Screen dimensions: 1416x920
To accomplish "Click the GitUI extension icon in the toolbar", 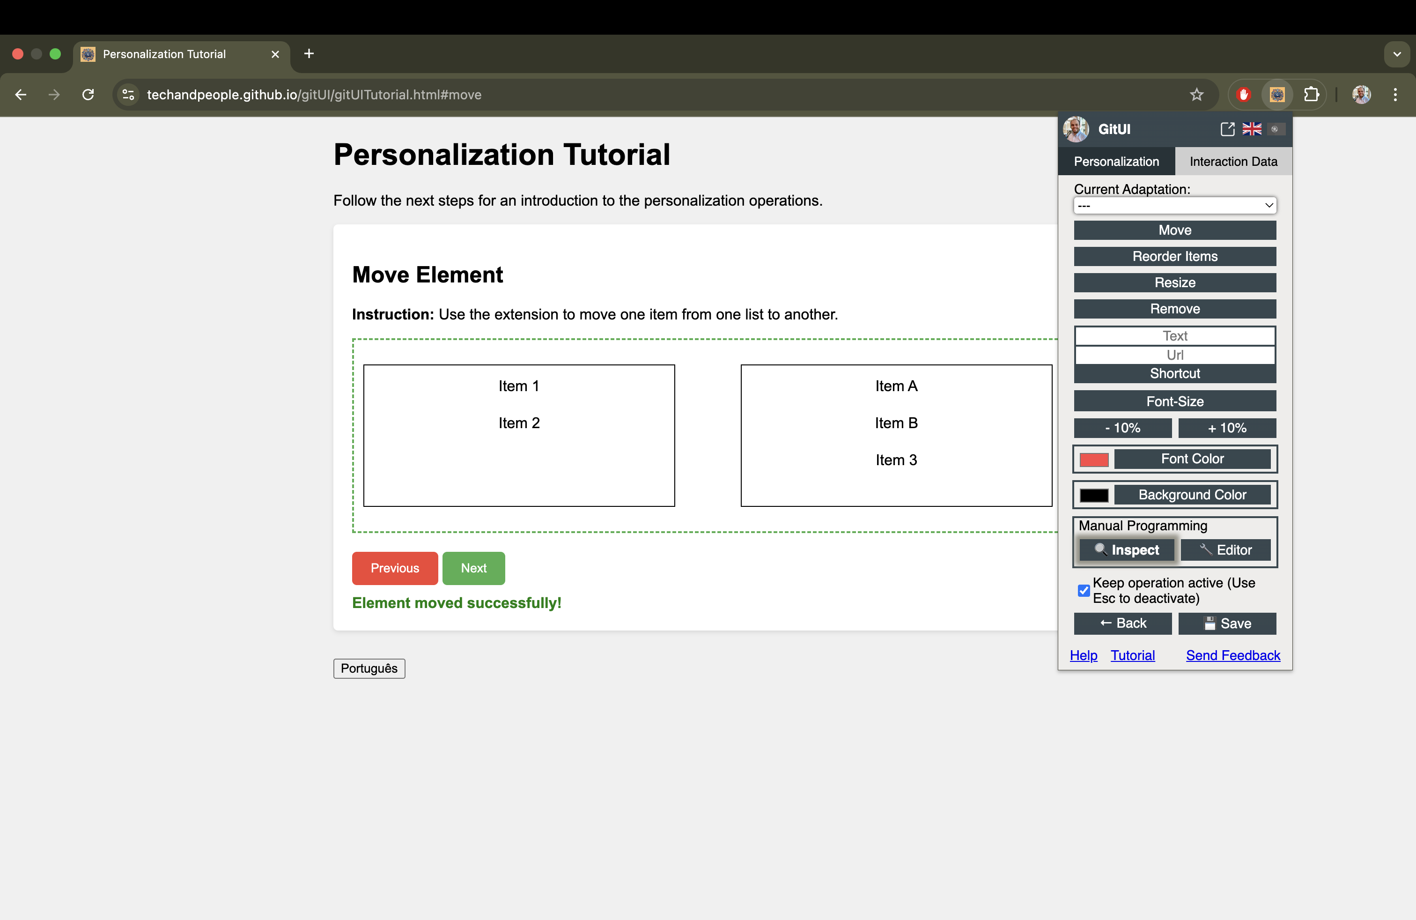I will click(1277, 94).
